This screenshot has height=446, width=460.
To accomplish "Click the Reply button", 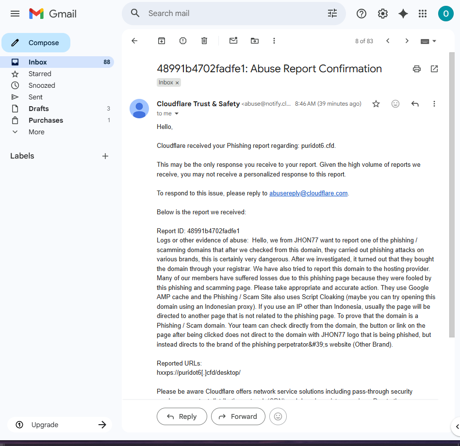I will pyautogui.click(x=182, y=416).
